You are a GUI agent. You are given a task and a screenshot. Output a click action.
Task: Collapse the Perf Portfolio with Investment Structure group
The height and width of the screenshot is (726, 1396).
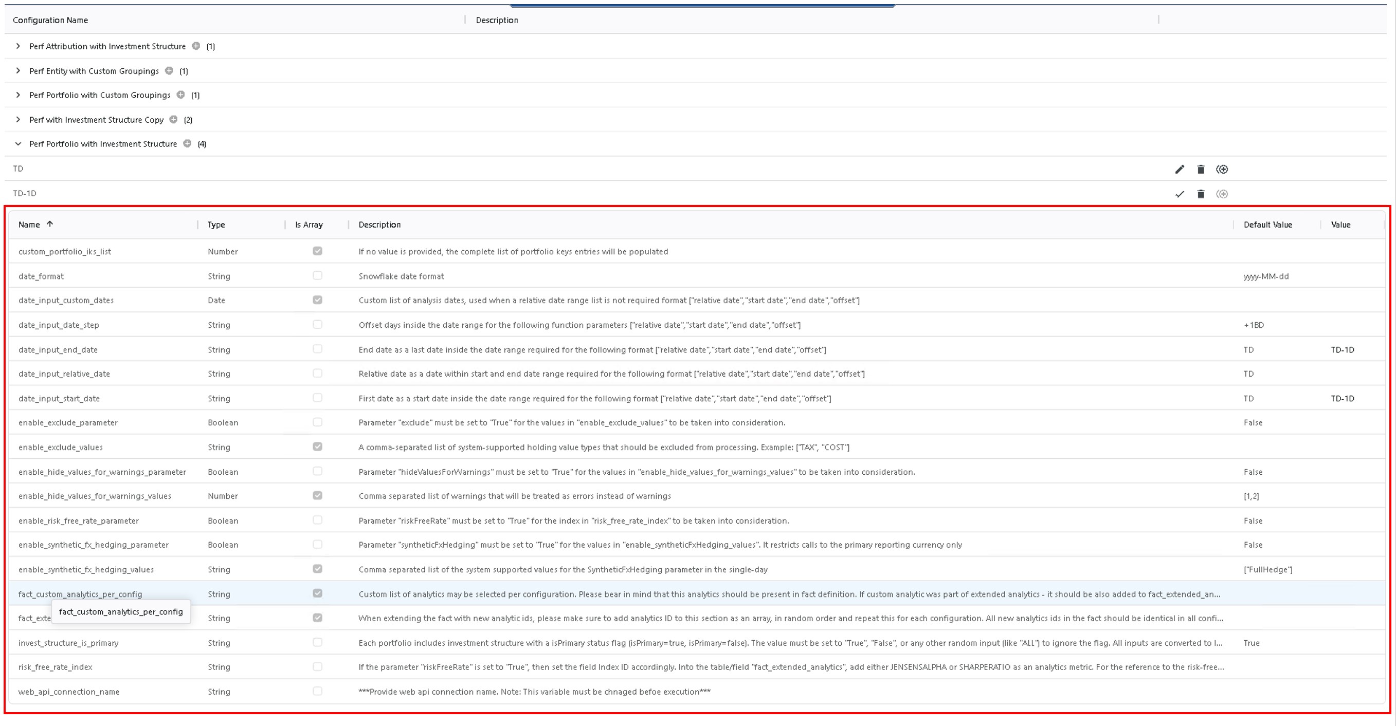(x=18, y=143)
